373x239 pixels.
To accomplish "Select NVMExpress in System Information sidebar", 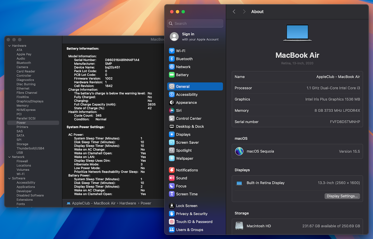I will tap(26, 110).
